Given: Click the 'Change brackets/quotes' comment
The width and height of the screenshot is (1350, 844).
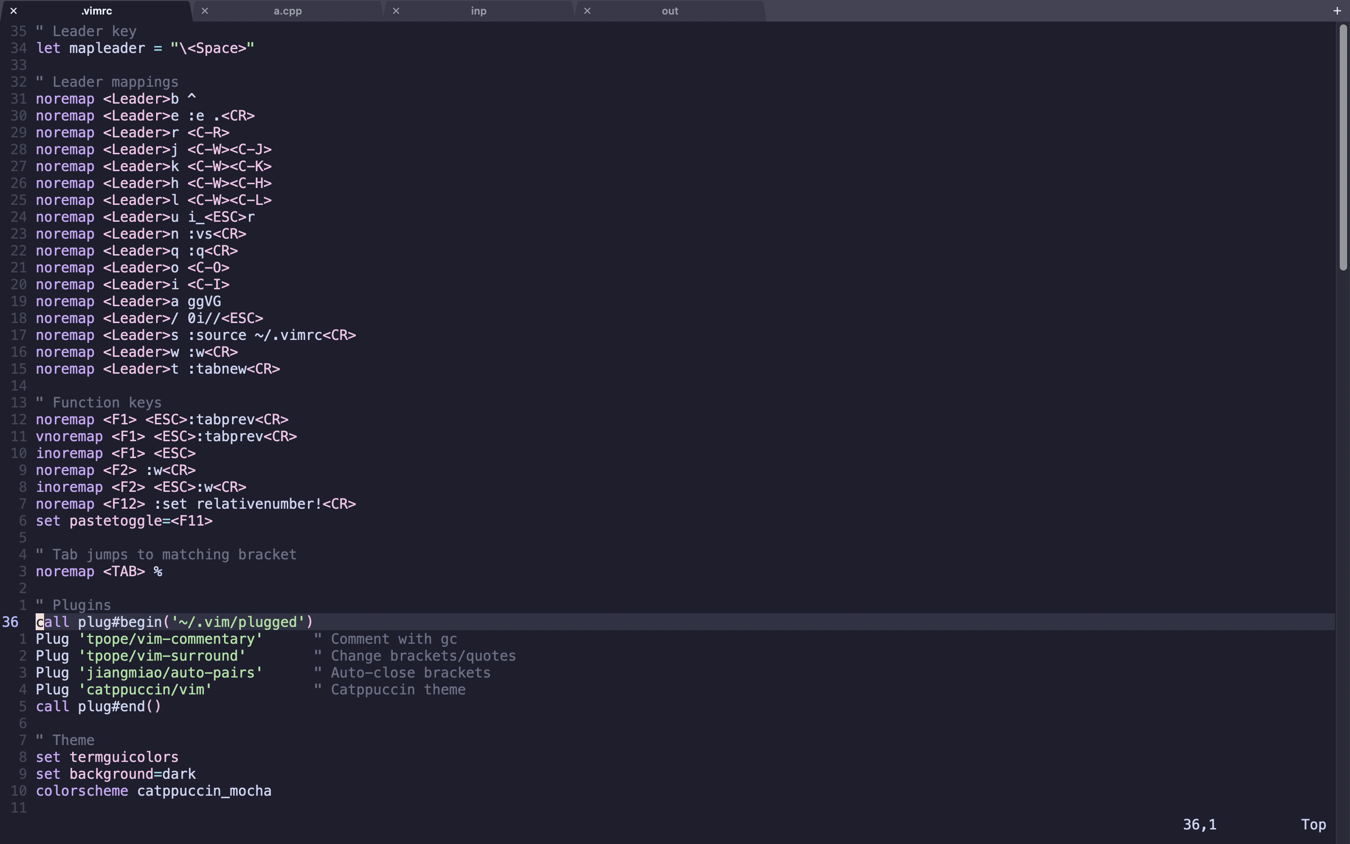Looking at the screenshot, I should 415,656.
